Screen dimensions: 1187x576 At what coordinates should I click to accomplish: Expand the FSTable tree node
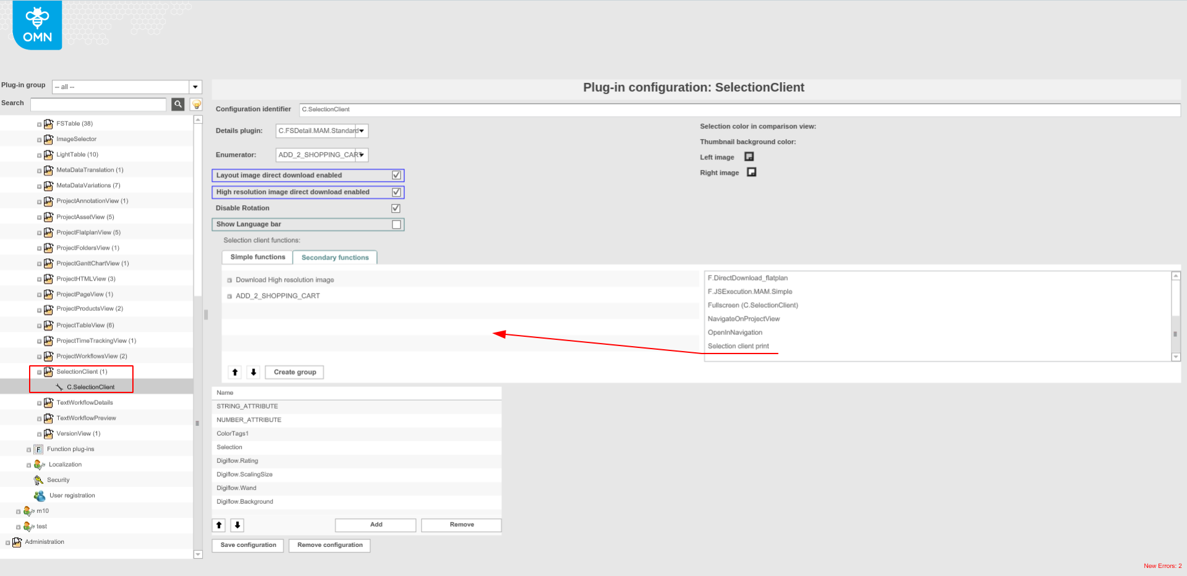pyautogui.click(x=39, y=124)
